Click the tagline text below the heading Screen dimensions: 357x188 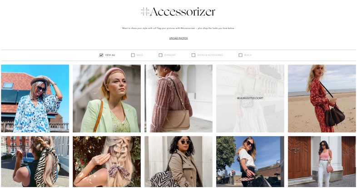[x=178, y=28]
